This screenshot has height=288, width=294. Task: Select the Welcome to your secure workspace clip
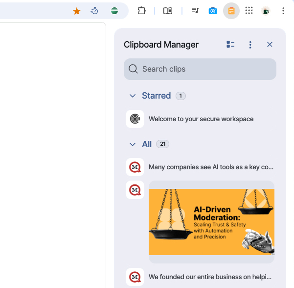tap(200, 119)
